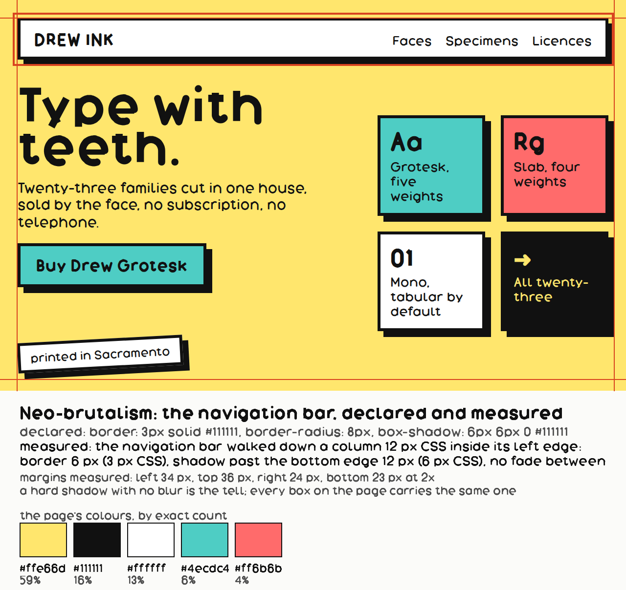Image resolution: width=626 pixels, height=590 pixels.
Task: Click the 59% label under yellow swatch
Action: coord(30,580)
